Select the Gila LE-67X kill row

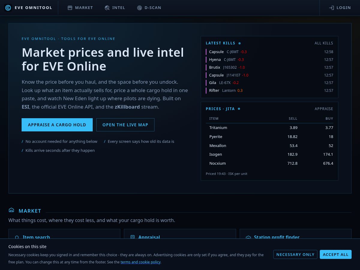click(269, 83)
